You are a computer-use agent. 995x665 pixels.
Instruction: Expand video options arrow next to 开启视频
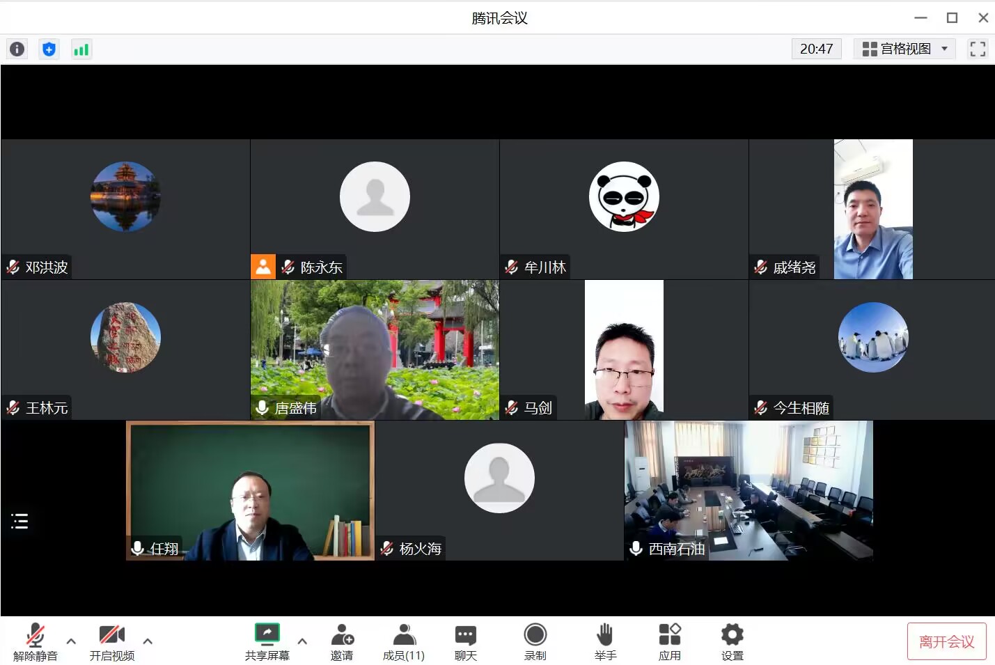click(148, 641)
